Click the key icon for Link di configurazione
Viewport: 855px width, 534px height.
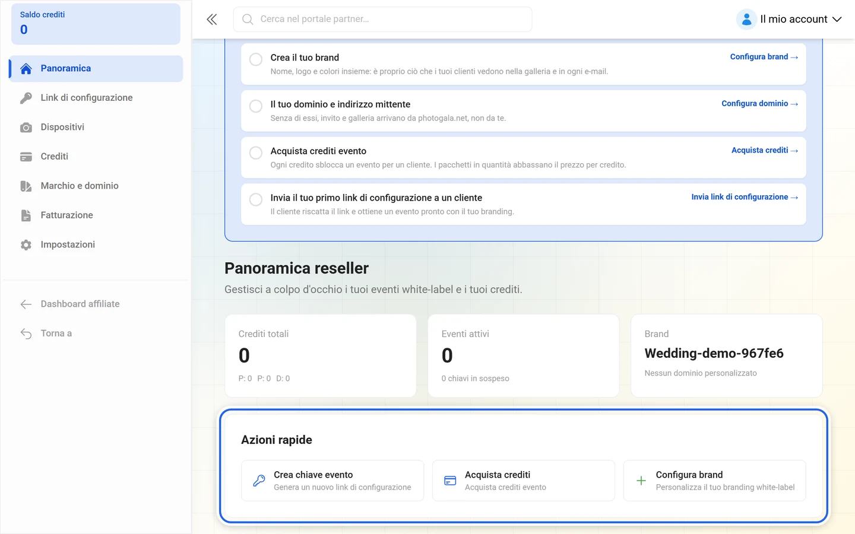[26, 98]
